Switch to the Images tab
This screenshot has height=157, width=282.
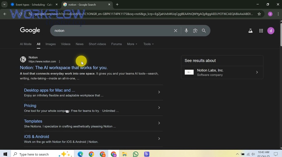(x=50, y=44)
